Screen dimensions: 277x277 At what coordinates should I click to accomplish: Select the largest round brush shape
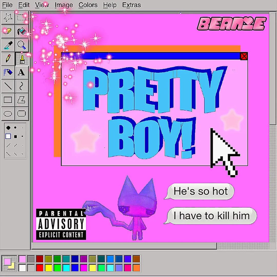(x=8, y=127)
